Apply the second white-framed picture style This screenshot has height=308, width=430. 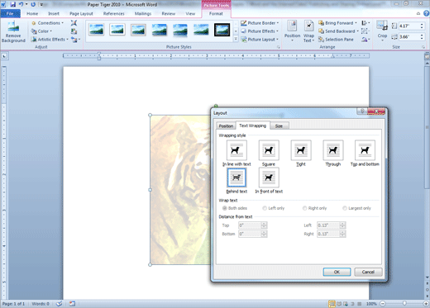(117, 30)
